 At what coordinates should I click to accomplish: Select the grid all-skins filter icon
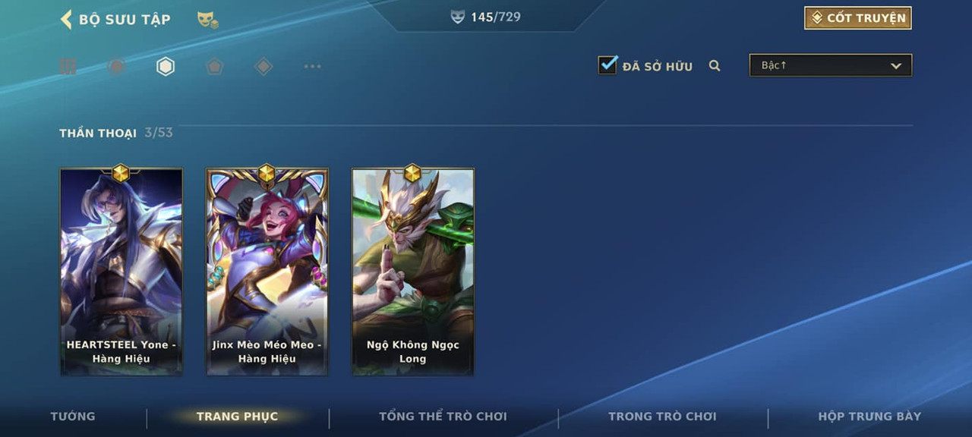(68, 67)
